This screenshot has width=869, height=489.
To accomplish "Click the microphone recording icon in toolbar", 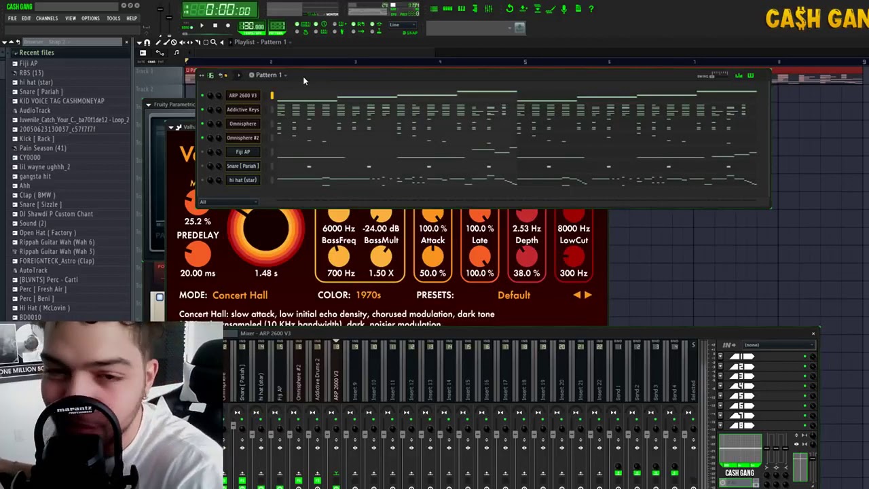I will click(x=563, y=9).
